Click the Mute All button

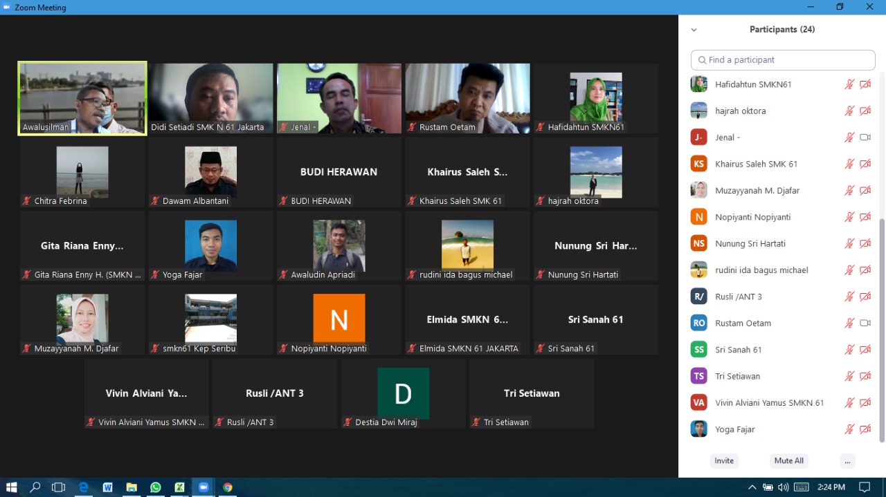789,461
